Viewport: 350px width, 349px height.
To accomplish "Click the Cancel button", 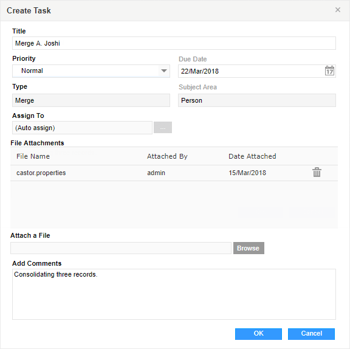I will pos(311,334).
